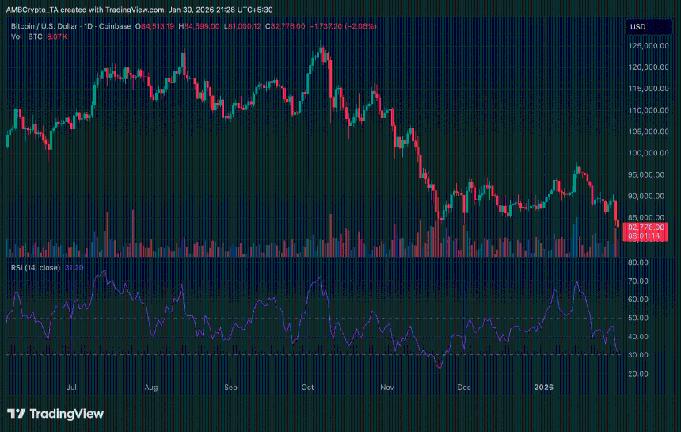Click the RSI 50.00 scale label
This screenshot has width=681, height=432.
coord(638,318)
